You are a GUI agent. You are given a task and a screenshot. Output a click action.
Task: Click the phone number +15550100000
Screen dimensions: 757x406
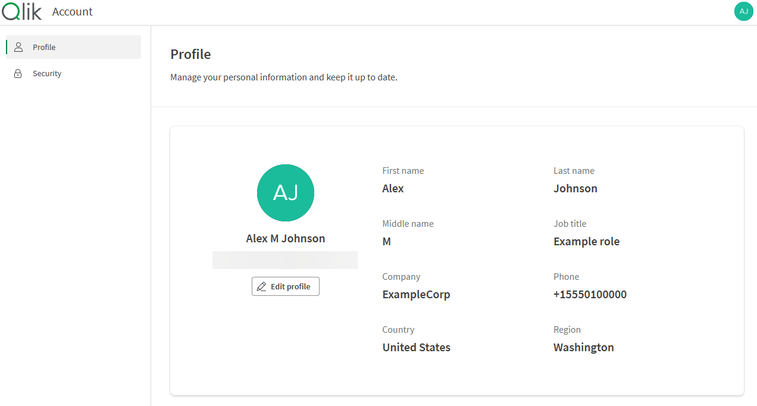[x=590, y=294]
